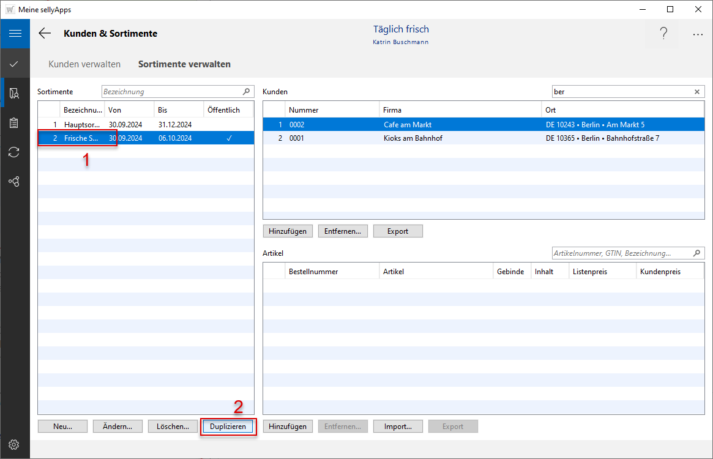
Task: Sort Sortimente by Von column header
Action: pos(129,110)
